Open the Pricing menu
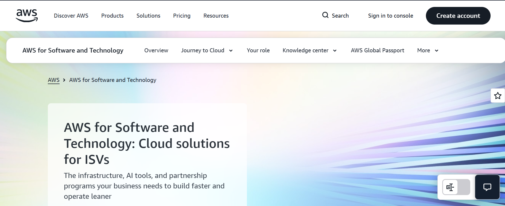The height and width of the screenshot is (206, 505). pos(182,16)
